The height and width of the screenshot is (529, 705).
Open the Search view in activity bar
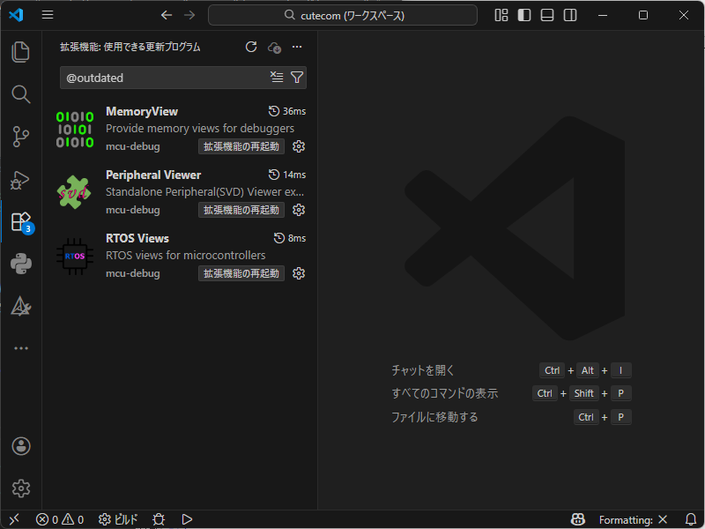[20, 94]
